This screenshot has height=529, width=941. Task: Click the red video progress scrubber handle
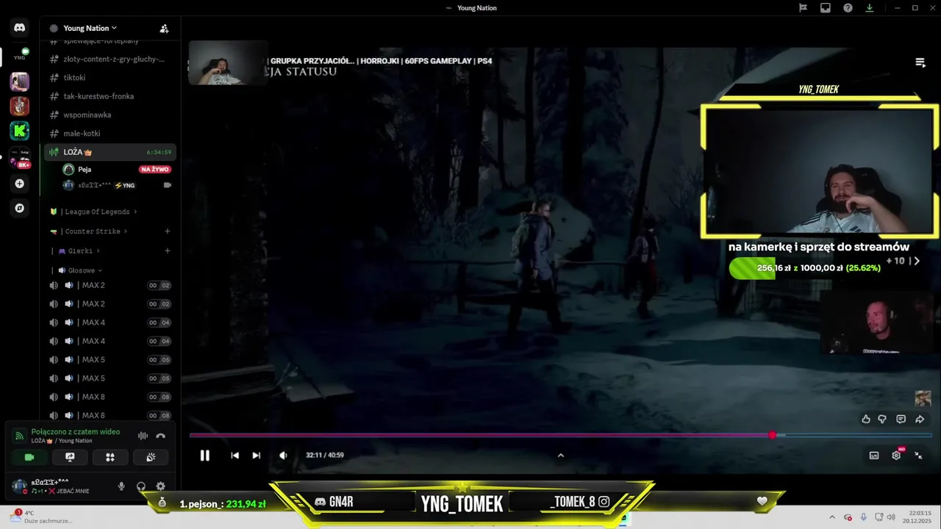click(x=772, y=435)
